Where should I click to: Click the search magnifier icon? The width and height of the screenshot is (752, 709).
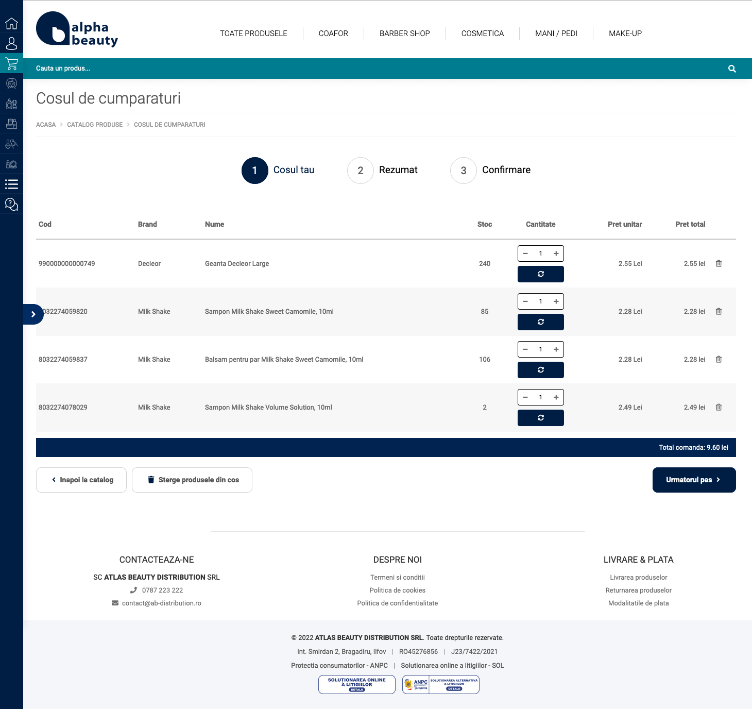(732, 69)
